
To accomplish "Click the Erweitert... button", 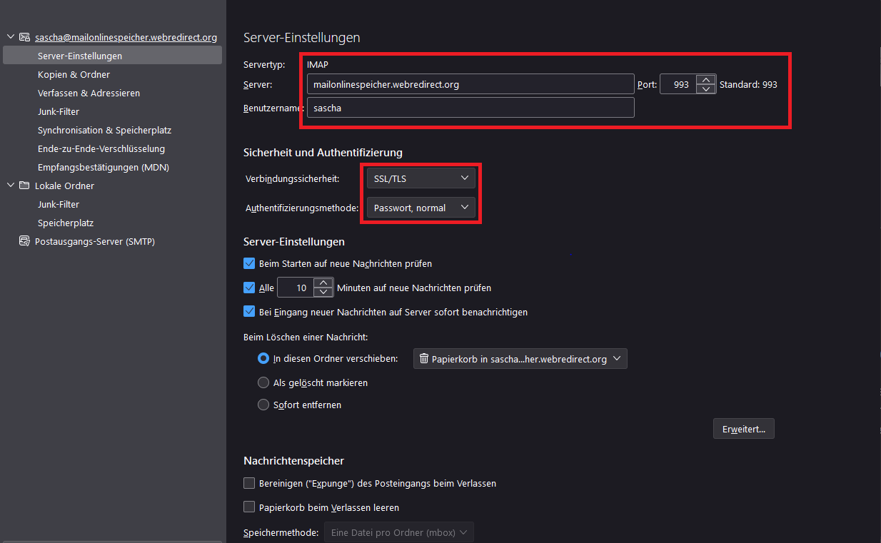I will tap(743, 429).
